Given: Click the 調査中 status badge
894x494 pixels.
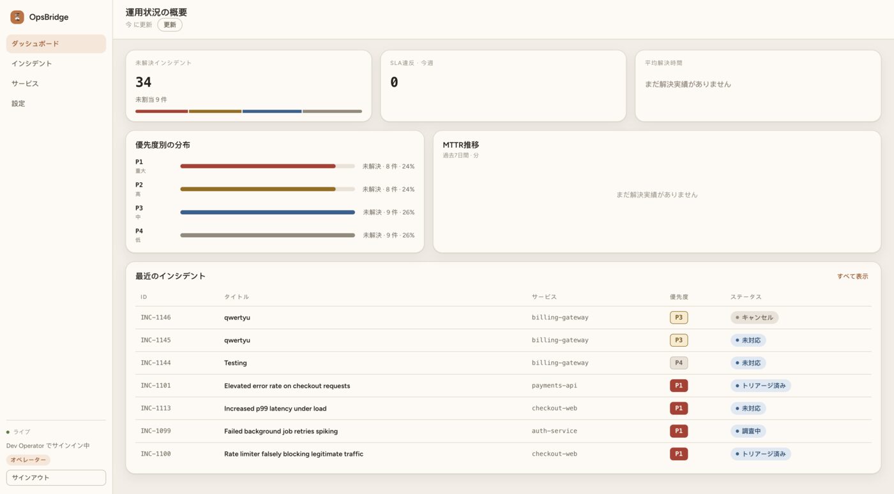Looking at the screenshot, I should [748, 432].
